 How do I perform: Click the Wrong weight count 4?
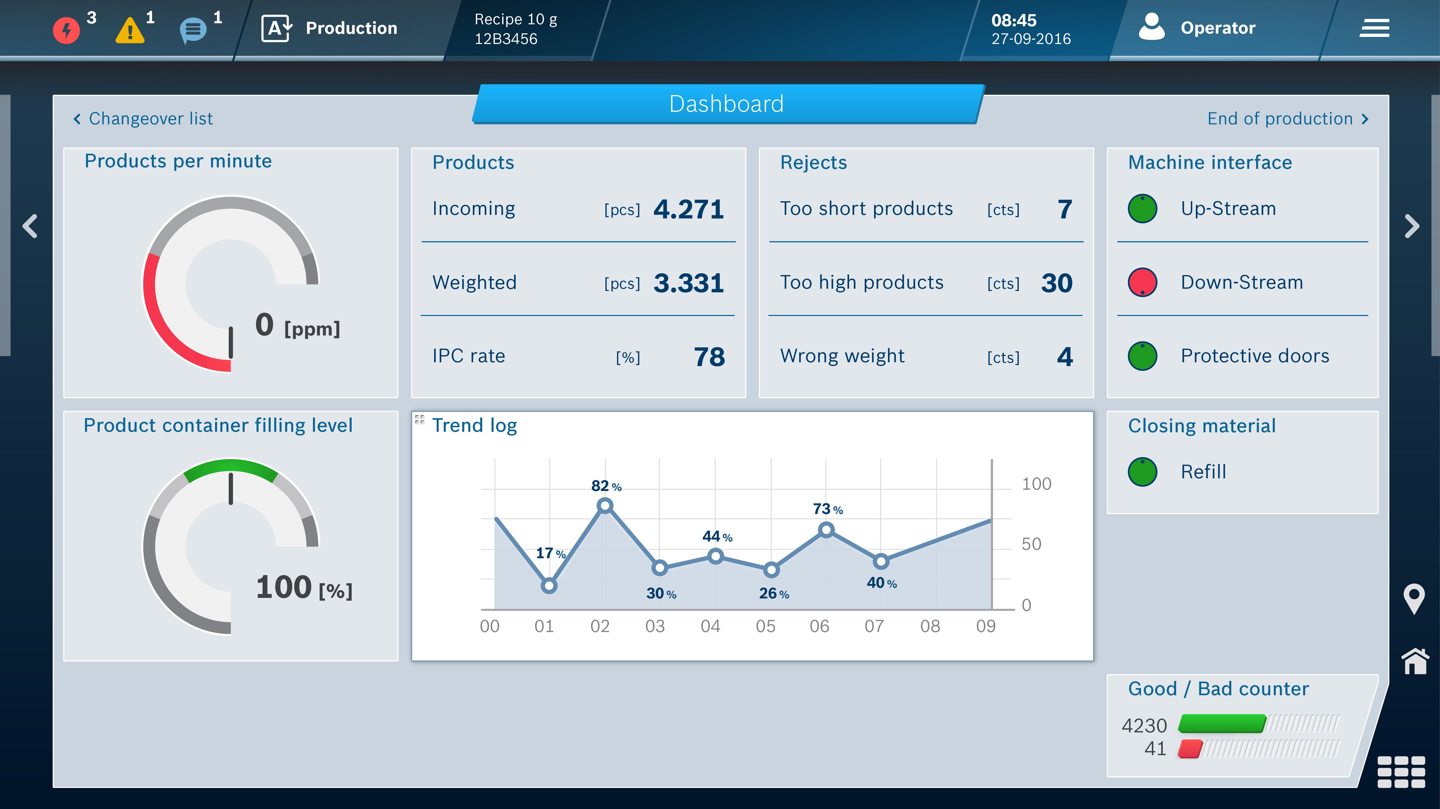(1065, 356)
